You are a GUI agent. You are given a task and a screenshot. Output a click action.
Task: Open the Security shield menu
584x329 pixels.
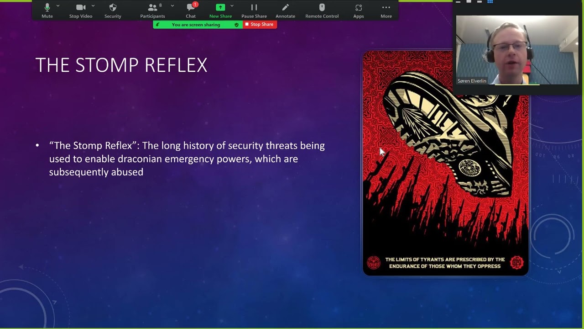(x=113, y=11)
